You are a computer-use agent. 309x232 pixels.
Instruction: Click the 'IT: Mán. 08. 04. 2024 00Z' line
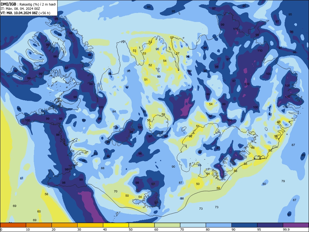(20, 9)
